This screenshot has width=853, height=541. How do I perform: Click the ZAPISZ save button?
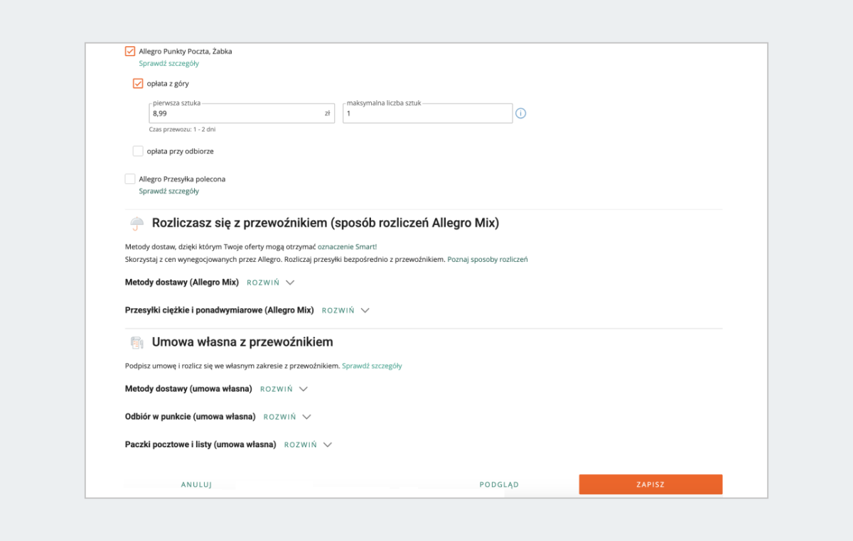coord(650,484)
